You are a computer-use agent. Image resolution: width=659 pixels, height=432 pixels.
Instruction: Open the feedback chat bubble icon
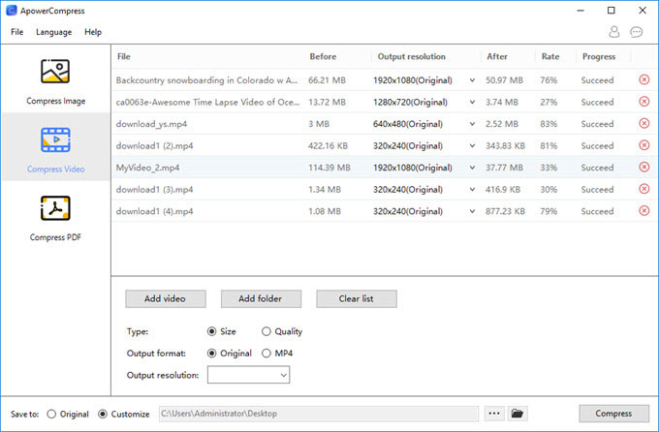(x=637, y=32)
